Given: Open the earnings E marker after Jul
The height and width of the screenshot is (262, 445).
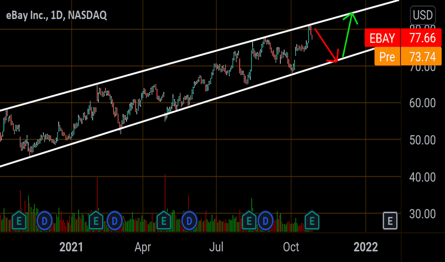Looking at the screenshot, I should click(249, 221).
